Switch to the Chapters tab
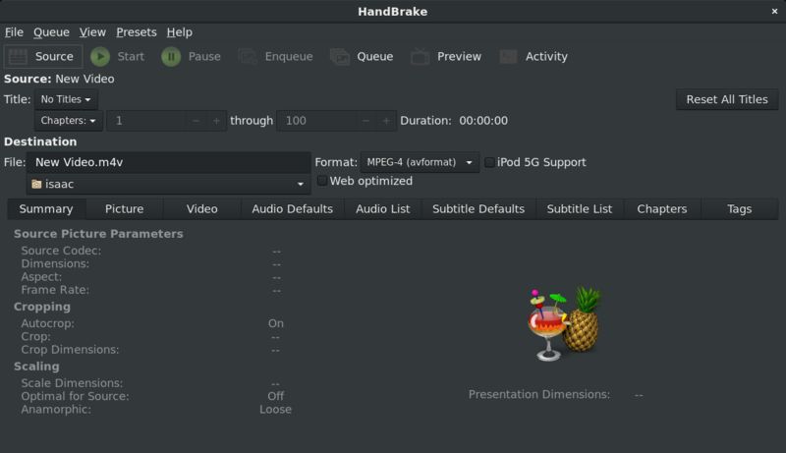Viewport: 786px width, 453px height. click(662, 209)
